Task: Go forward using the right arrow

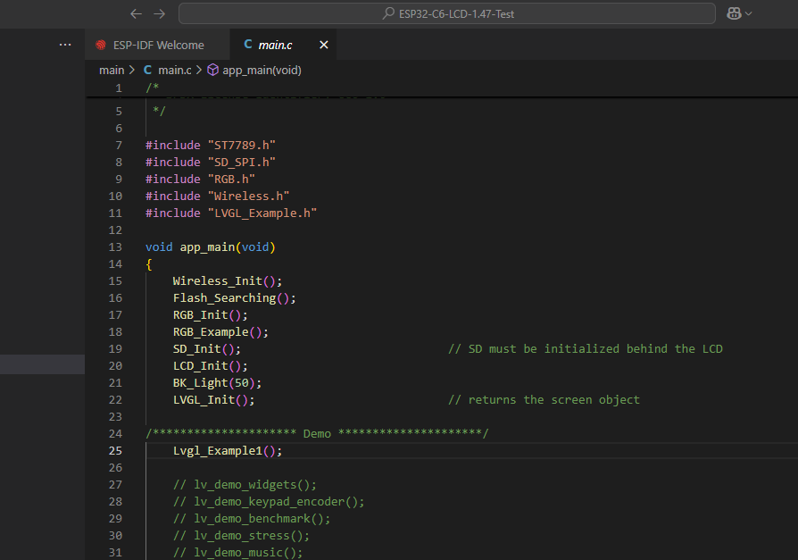Action: pyautogui.click(x=159, y=13)
